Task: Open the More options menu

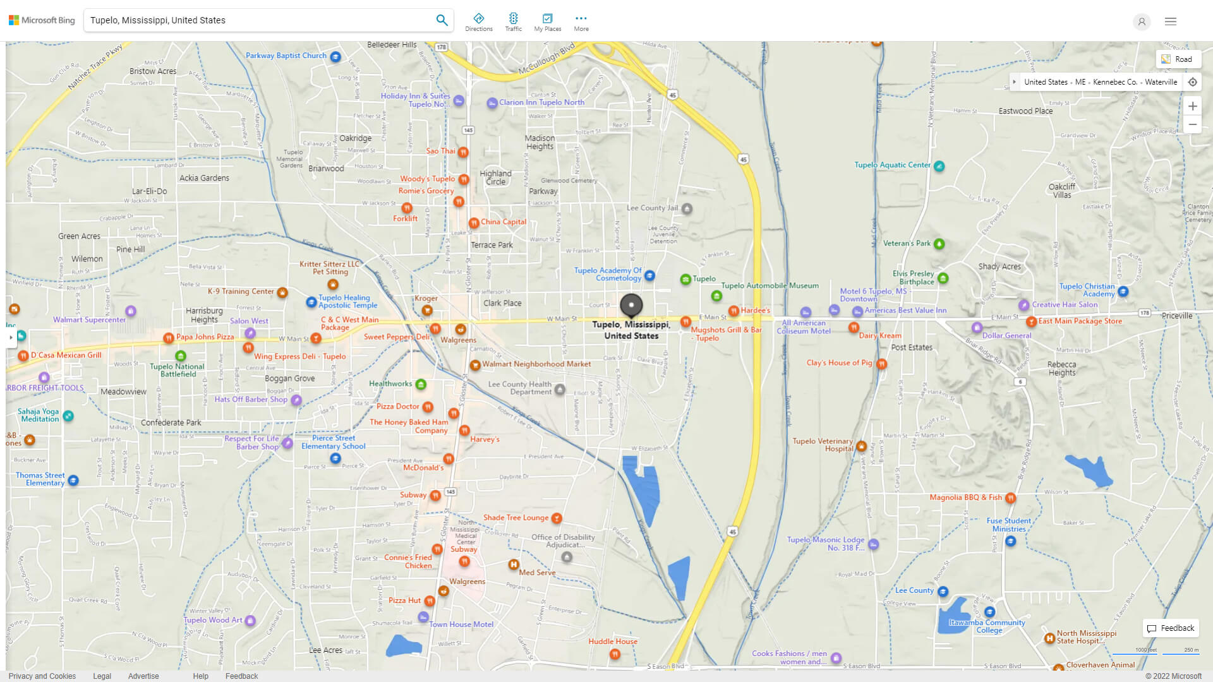Action: coord(581,20)
